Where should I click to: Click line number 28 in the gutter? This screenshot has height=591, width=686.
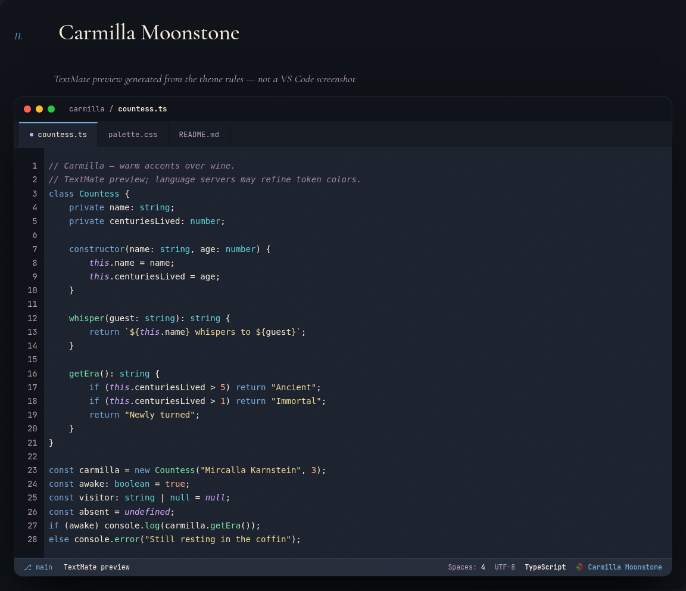[x=32, y=539]
